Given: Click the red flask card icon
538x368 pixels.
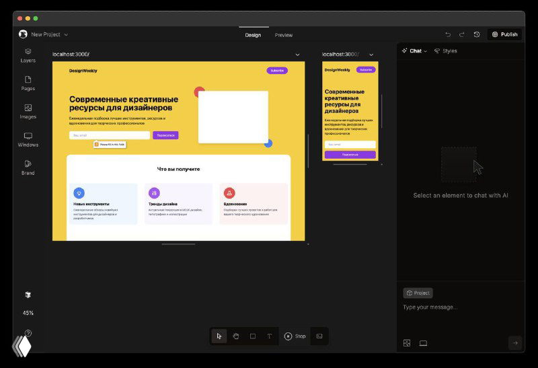Looking at the screenshot, I should coord(229,193).
